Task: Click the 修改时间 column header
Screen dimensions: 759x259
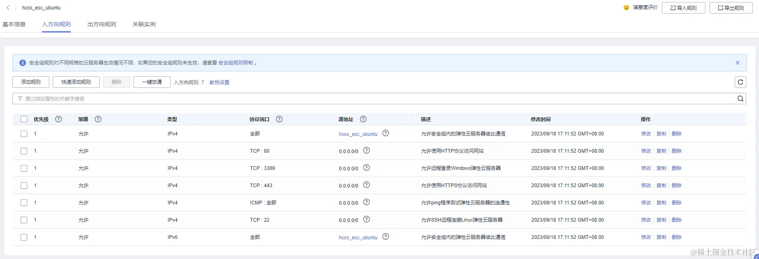Action: [541, 119]
